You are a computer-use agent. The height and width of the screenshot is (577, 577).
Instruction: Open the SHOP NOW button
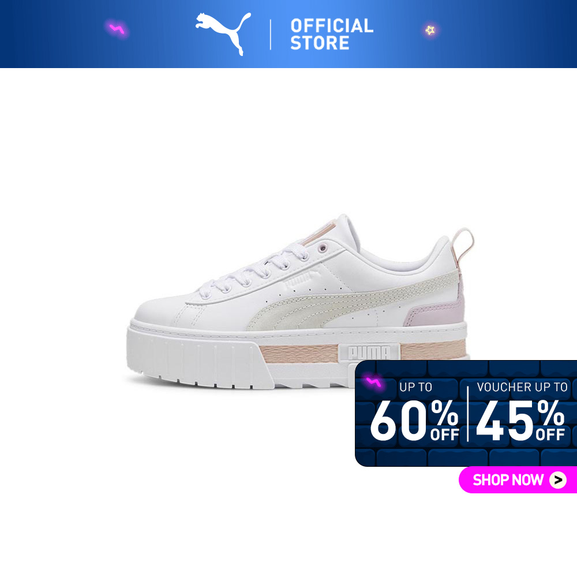(518, 479)
